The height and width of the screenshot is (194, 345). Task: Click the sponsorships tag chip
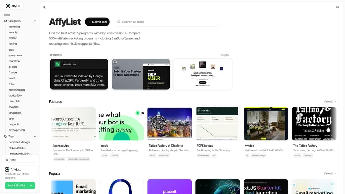pyautogui.click(x=59, y=159)
